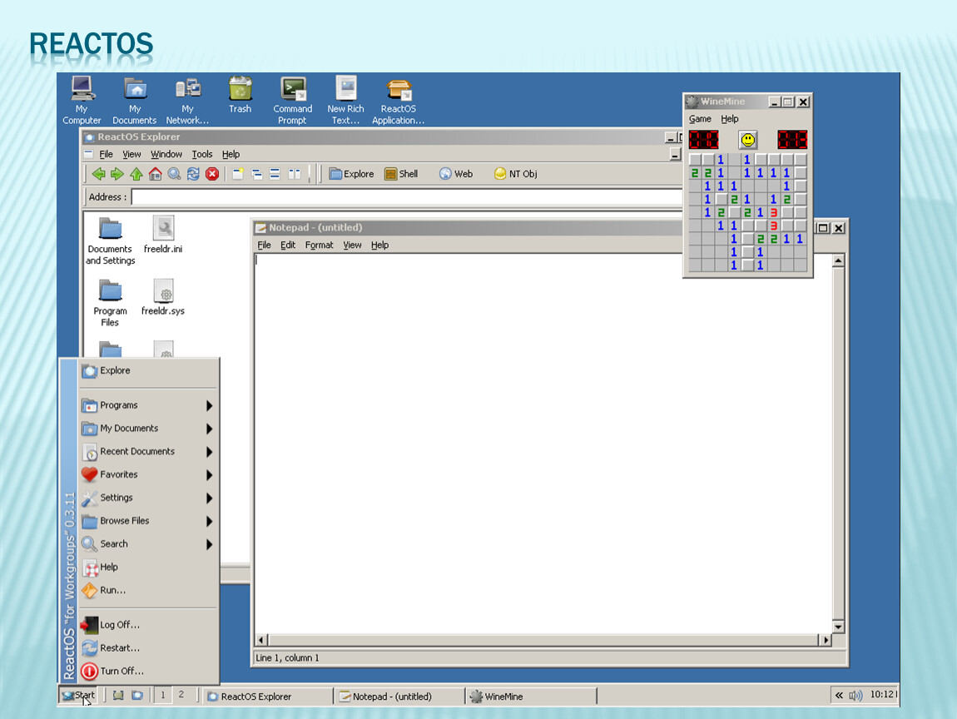Viewport: 957px width, 719px height.
Task: Select the freeldr.ini file
Action: [x=163, y=235]
